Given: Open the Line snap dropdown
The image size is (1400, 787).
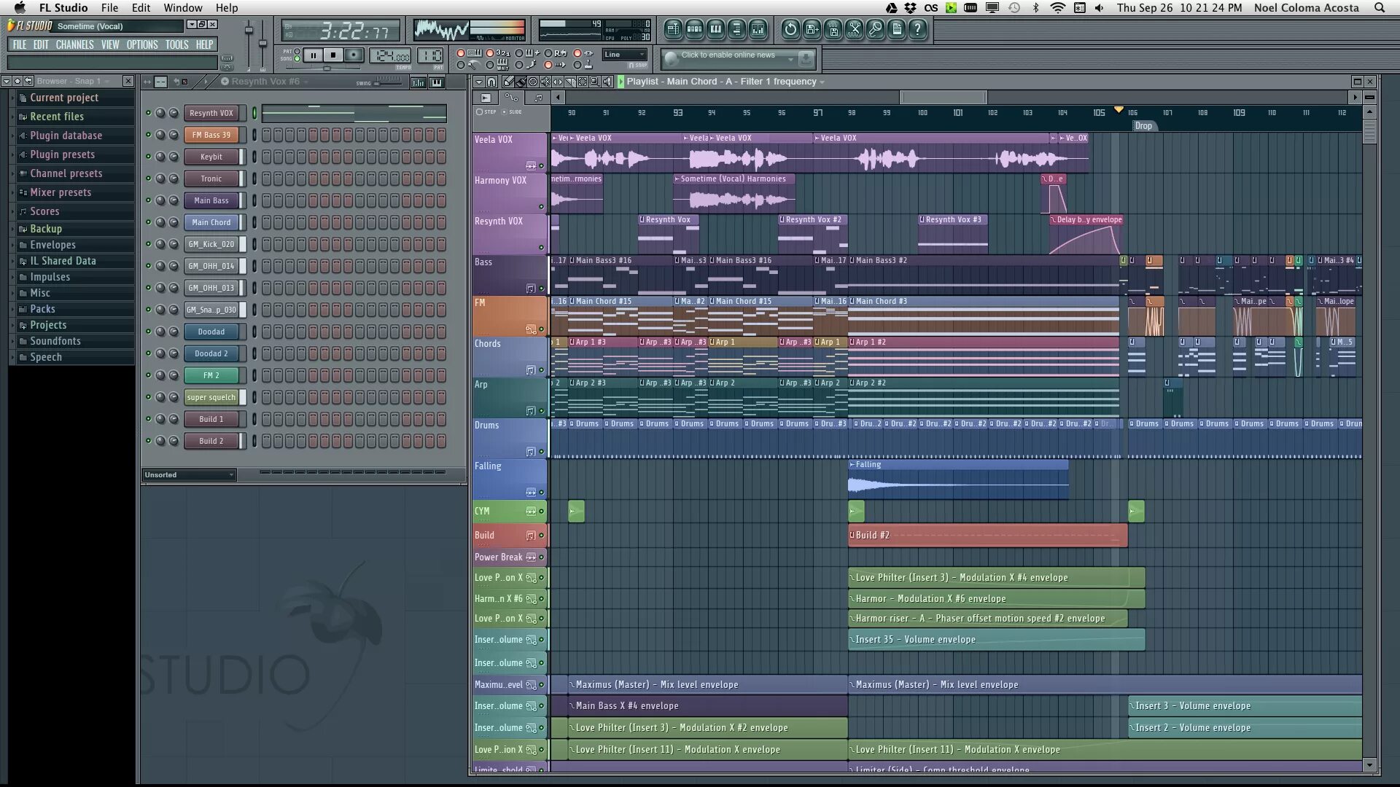Looking at the screenshot, I should click(x=625, y=54).
